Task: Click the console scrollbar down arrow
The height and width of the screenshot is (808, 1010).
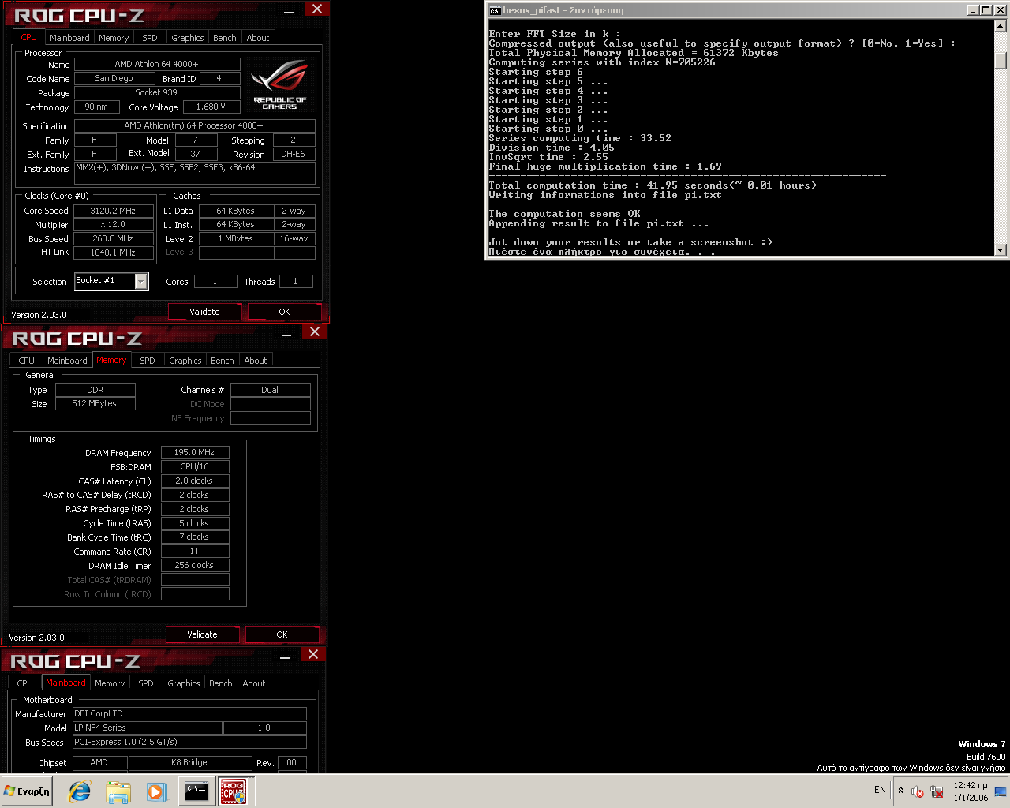Action: [1001, 250]
